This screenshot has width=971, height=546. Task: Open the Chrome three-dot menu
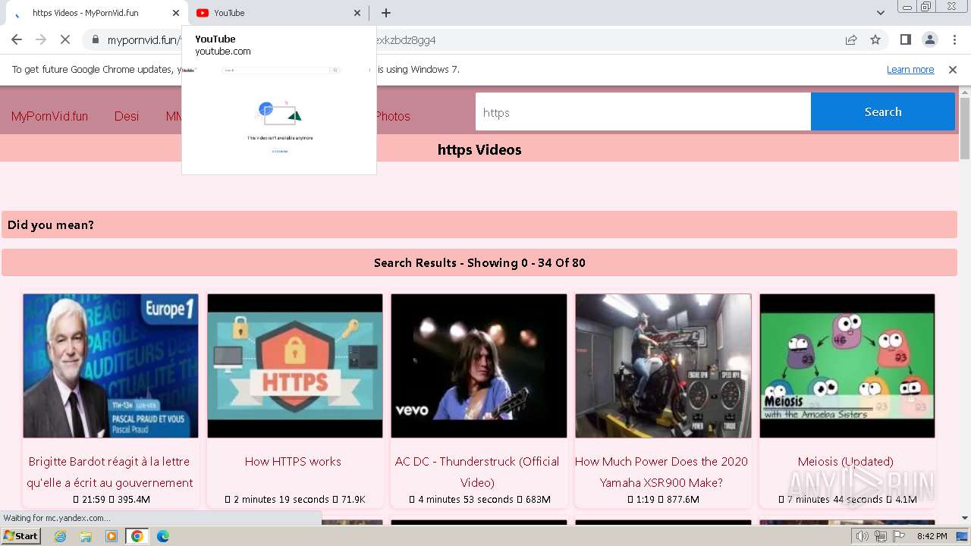954,39
